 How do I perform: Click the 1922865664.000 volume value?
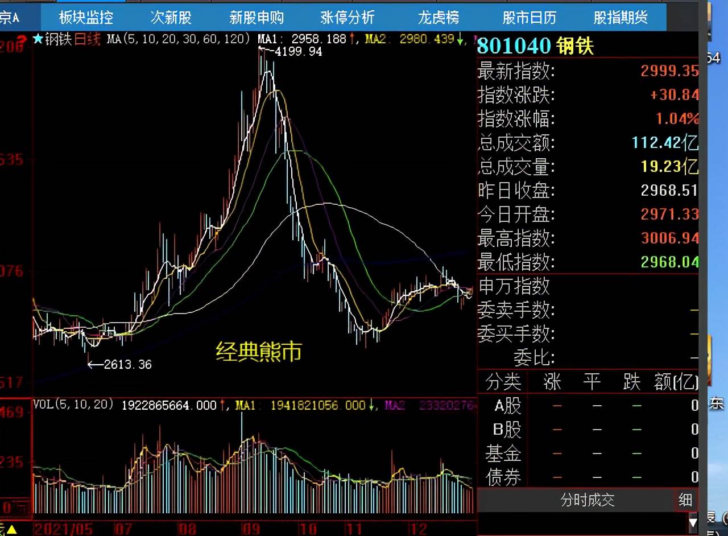pos(169,405)
